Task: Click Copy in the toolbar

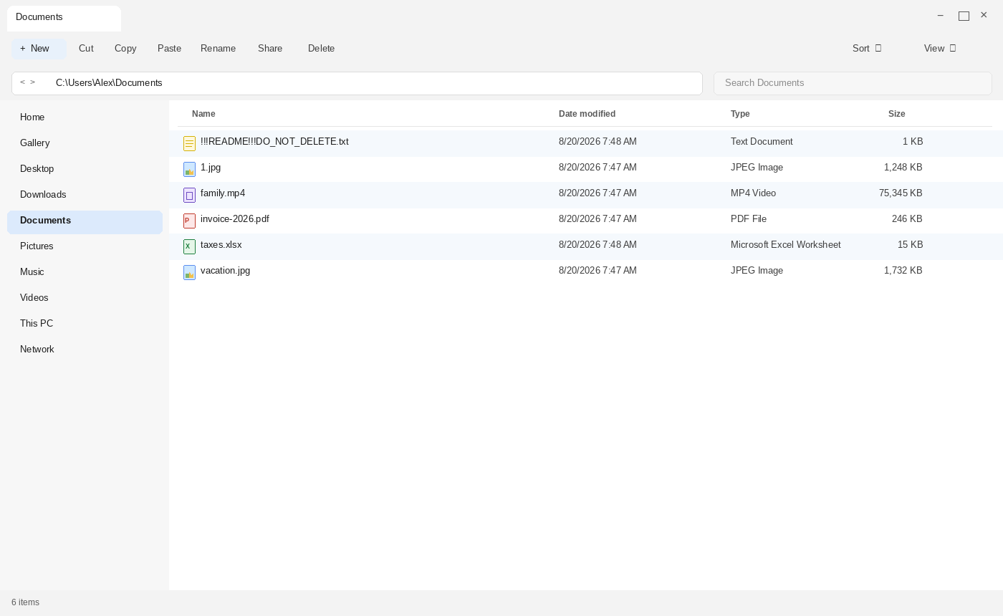Action: (x=125, y=49)
